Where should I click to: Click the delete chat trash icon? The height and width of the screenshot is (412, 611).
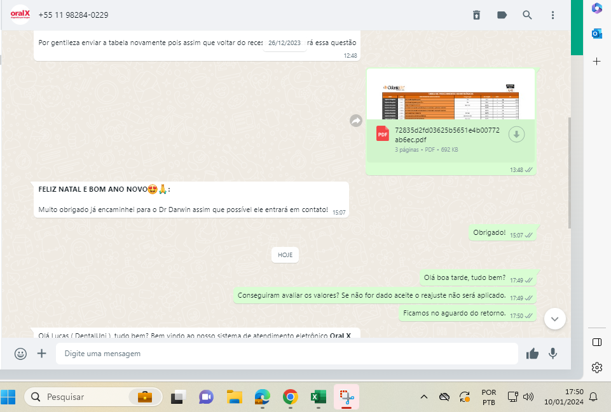tap(476, 15)
